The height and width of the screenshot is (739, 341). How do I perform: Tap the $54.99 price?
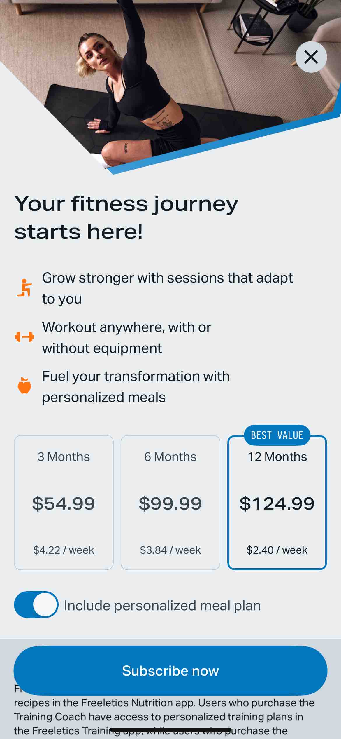click(x=64, y=503)
